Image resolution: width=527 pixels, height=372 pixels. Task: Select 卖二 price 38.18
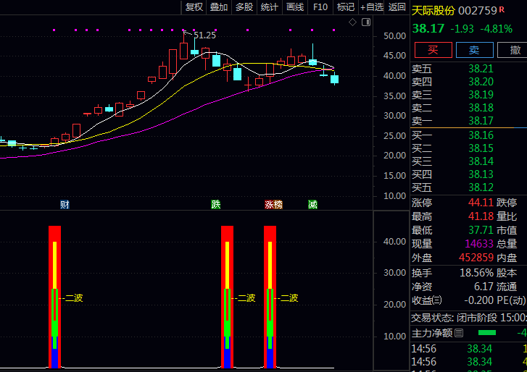pos(481,108)
